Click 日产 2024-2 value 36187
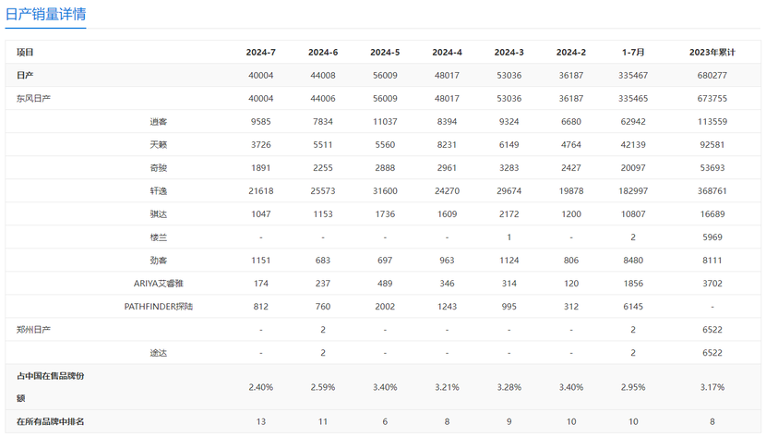The width and height of the screenshot is (766, 437). [x=571, y=75]
